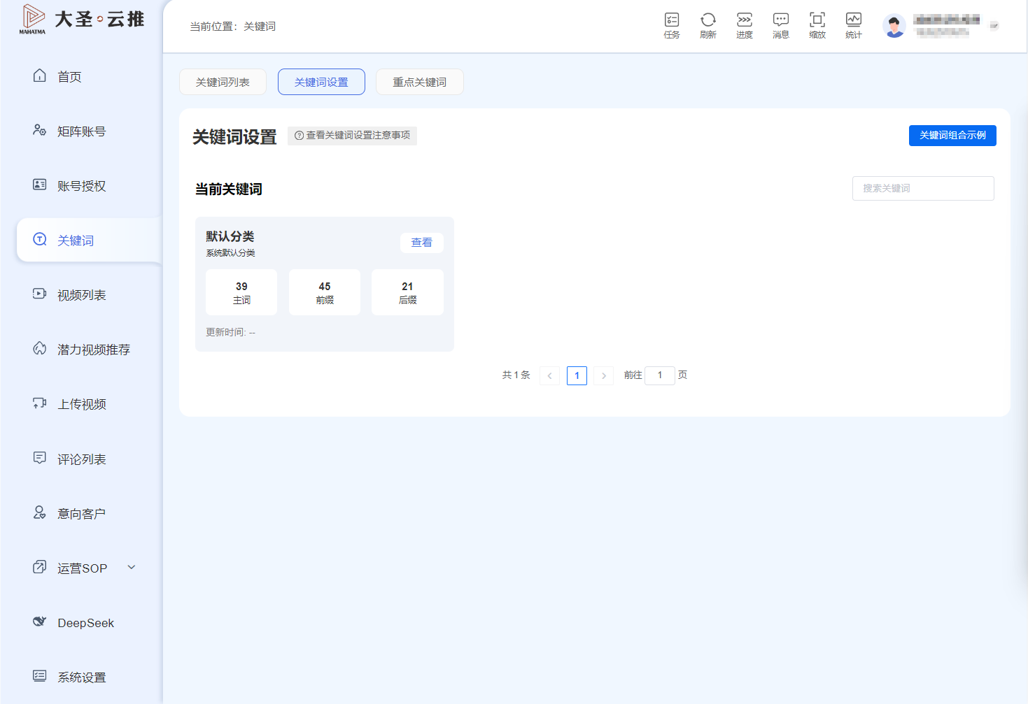View 查看关键词设置注意事项 notes
The image size is (1028, 704).
(352, 136)
